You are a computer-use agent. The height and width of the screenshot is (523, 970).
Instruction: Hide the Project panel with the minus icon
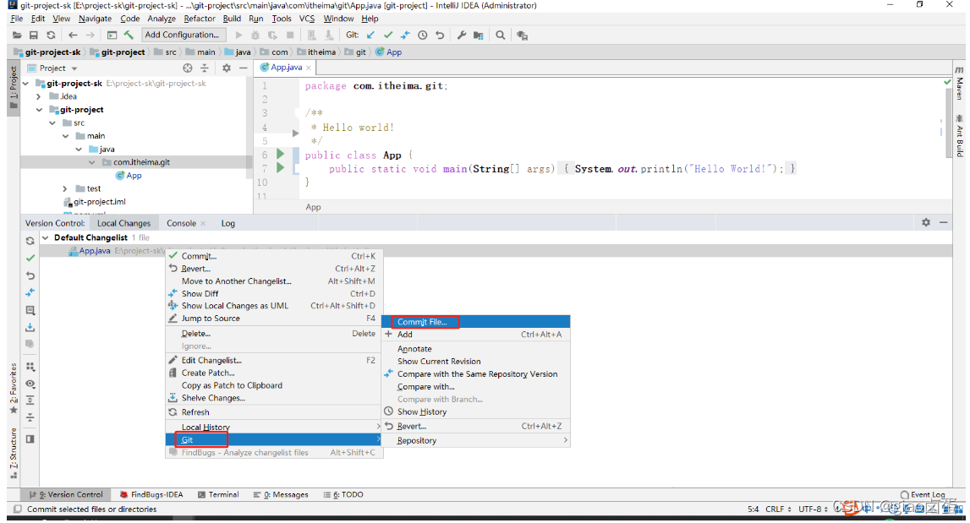pos(243,68)
